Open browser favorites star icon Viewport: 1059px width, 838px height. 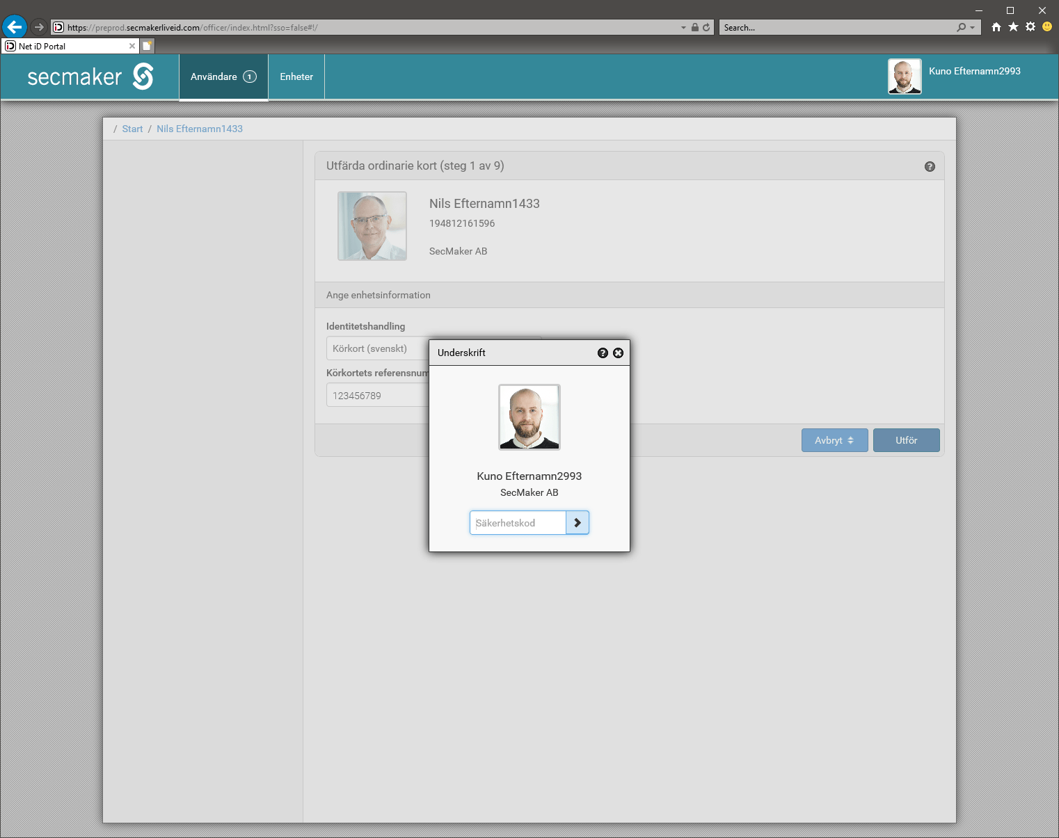coord(1013,27)
